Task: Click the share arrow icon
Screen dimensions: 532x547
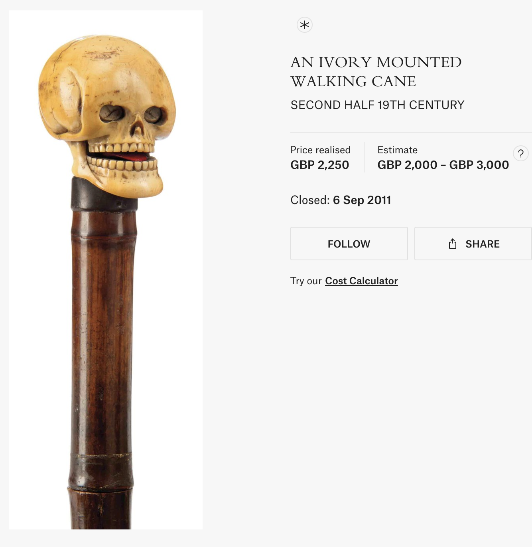Action: click(452, 244)
